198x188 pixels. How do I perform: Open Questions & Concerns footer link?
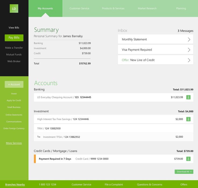coord(150,184)
